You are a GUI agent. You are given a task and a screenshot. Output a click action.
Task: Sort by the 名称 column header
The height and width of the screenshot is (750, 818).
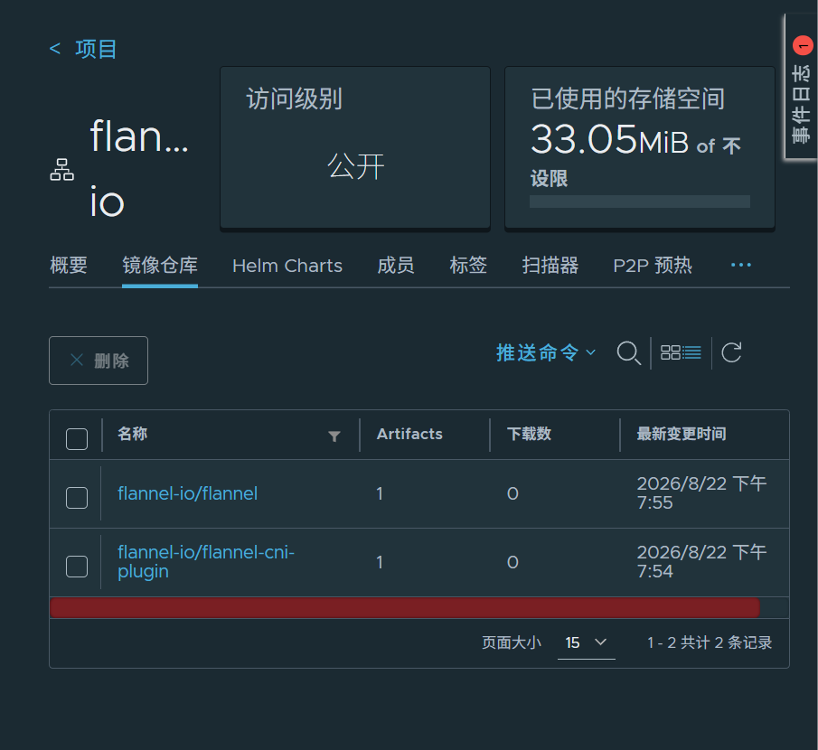pyautogui.click(x=133, y=434)
